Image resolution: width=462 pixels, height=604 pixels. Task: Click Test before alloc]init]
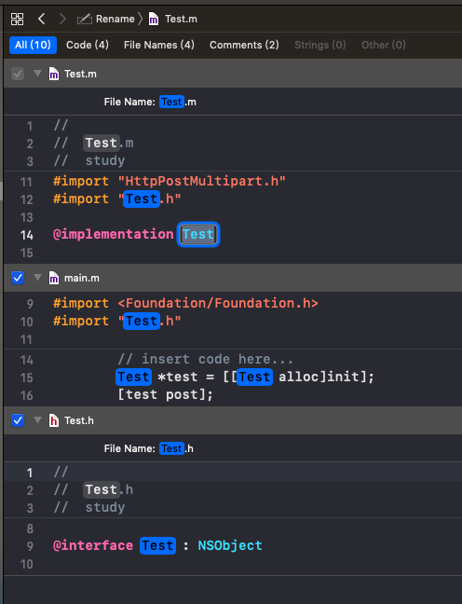pyautogui.click(x=254, y=377)
